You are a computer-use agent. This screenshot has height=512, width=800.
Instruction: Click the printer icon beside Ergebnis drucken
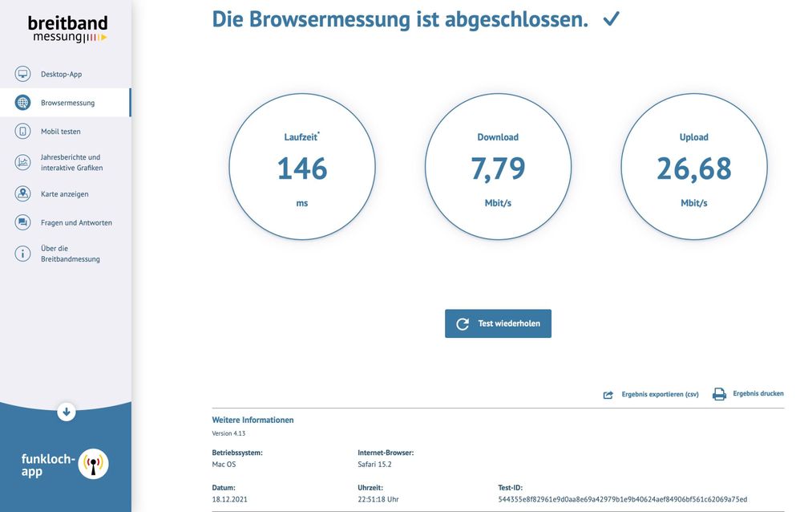point(719,393)
